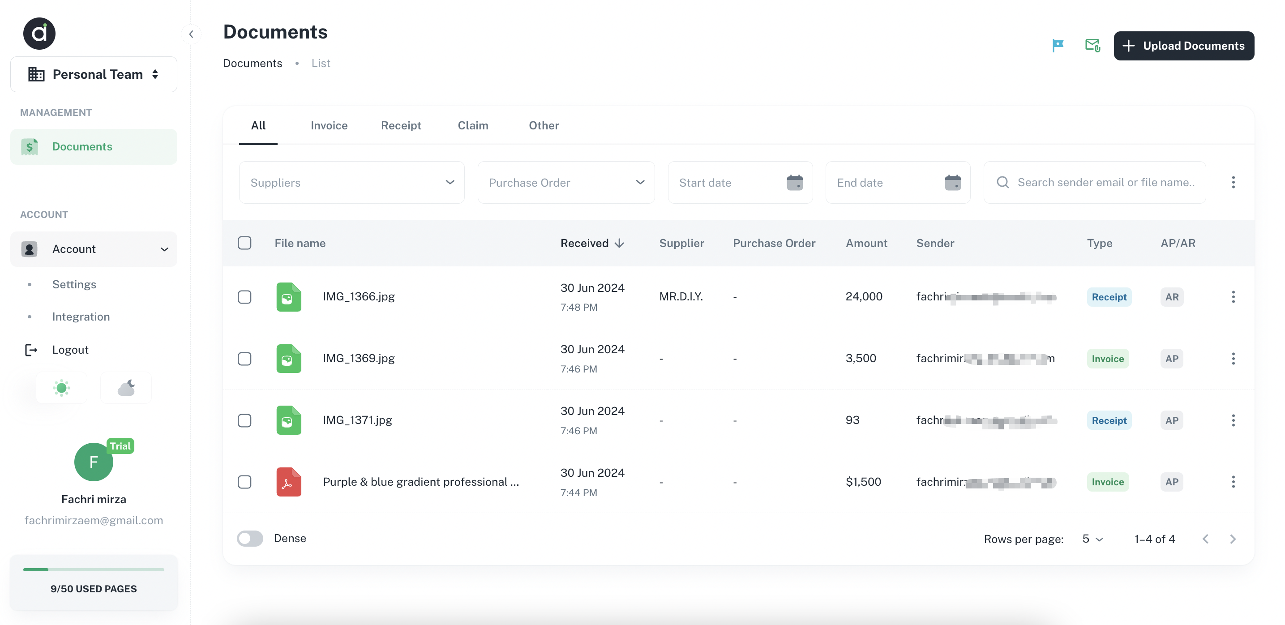
Task: Switch to light mode sun icon
Action: pos(61,388)
